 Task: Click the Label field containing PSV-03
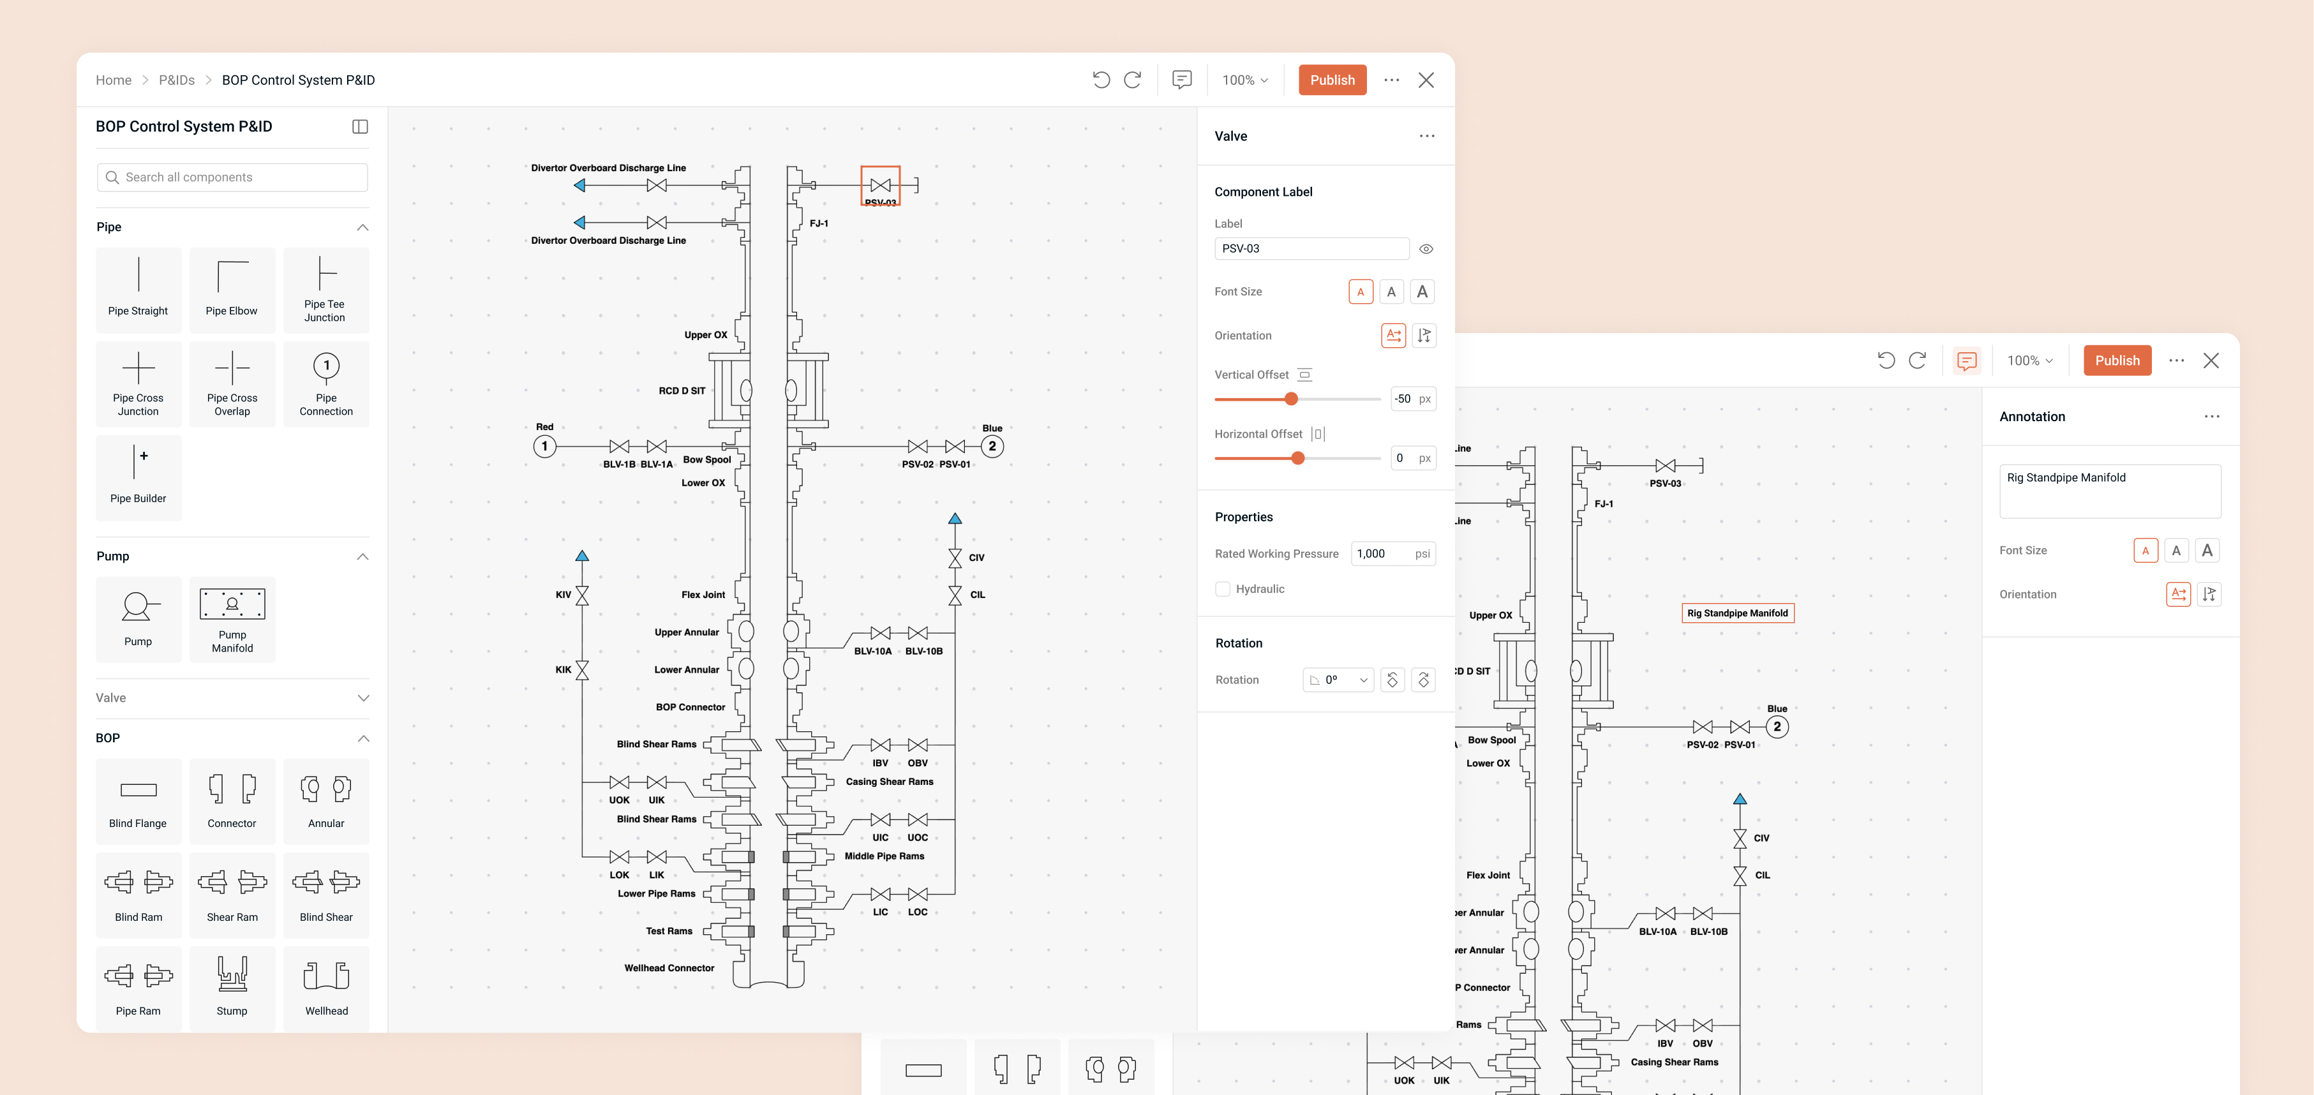(x=1311, y=249)
